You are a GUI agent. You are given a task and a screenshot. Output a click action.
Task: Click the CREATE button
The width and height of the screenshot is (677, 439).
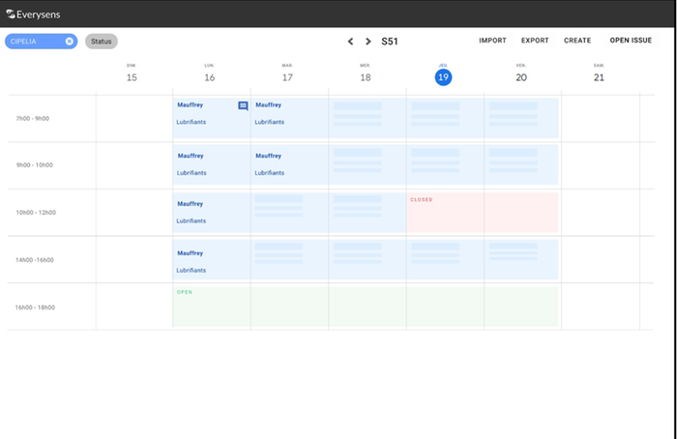[x=577, y=41]
